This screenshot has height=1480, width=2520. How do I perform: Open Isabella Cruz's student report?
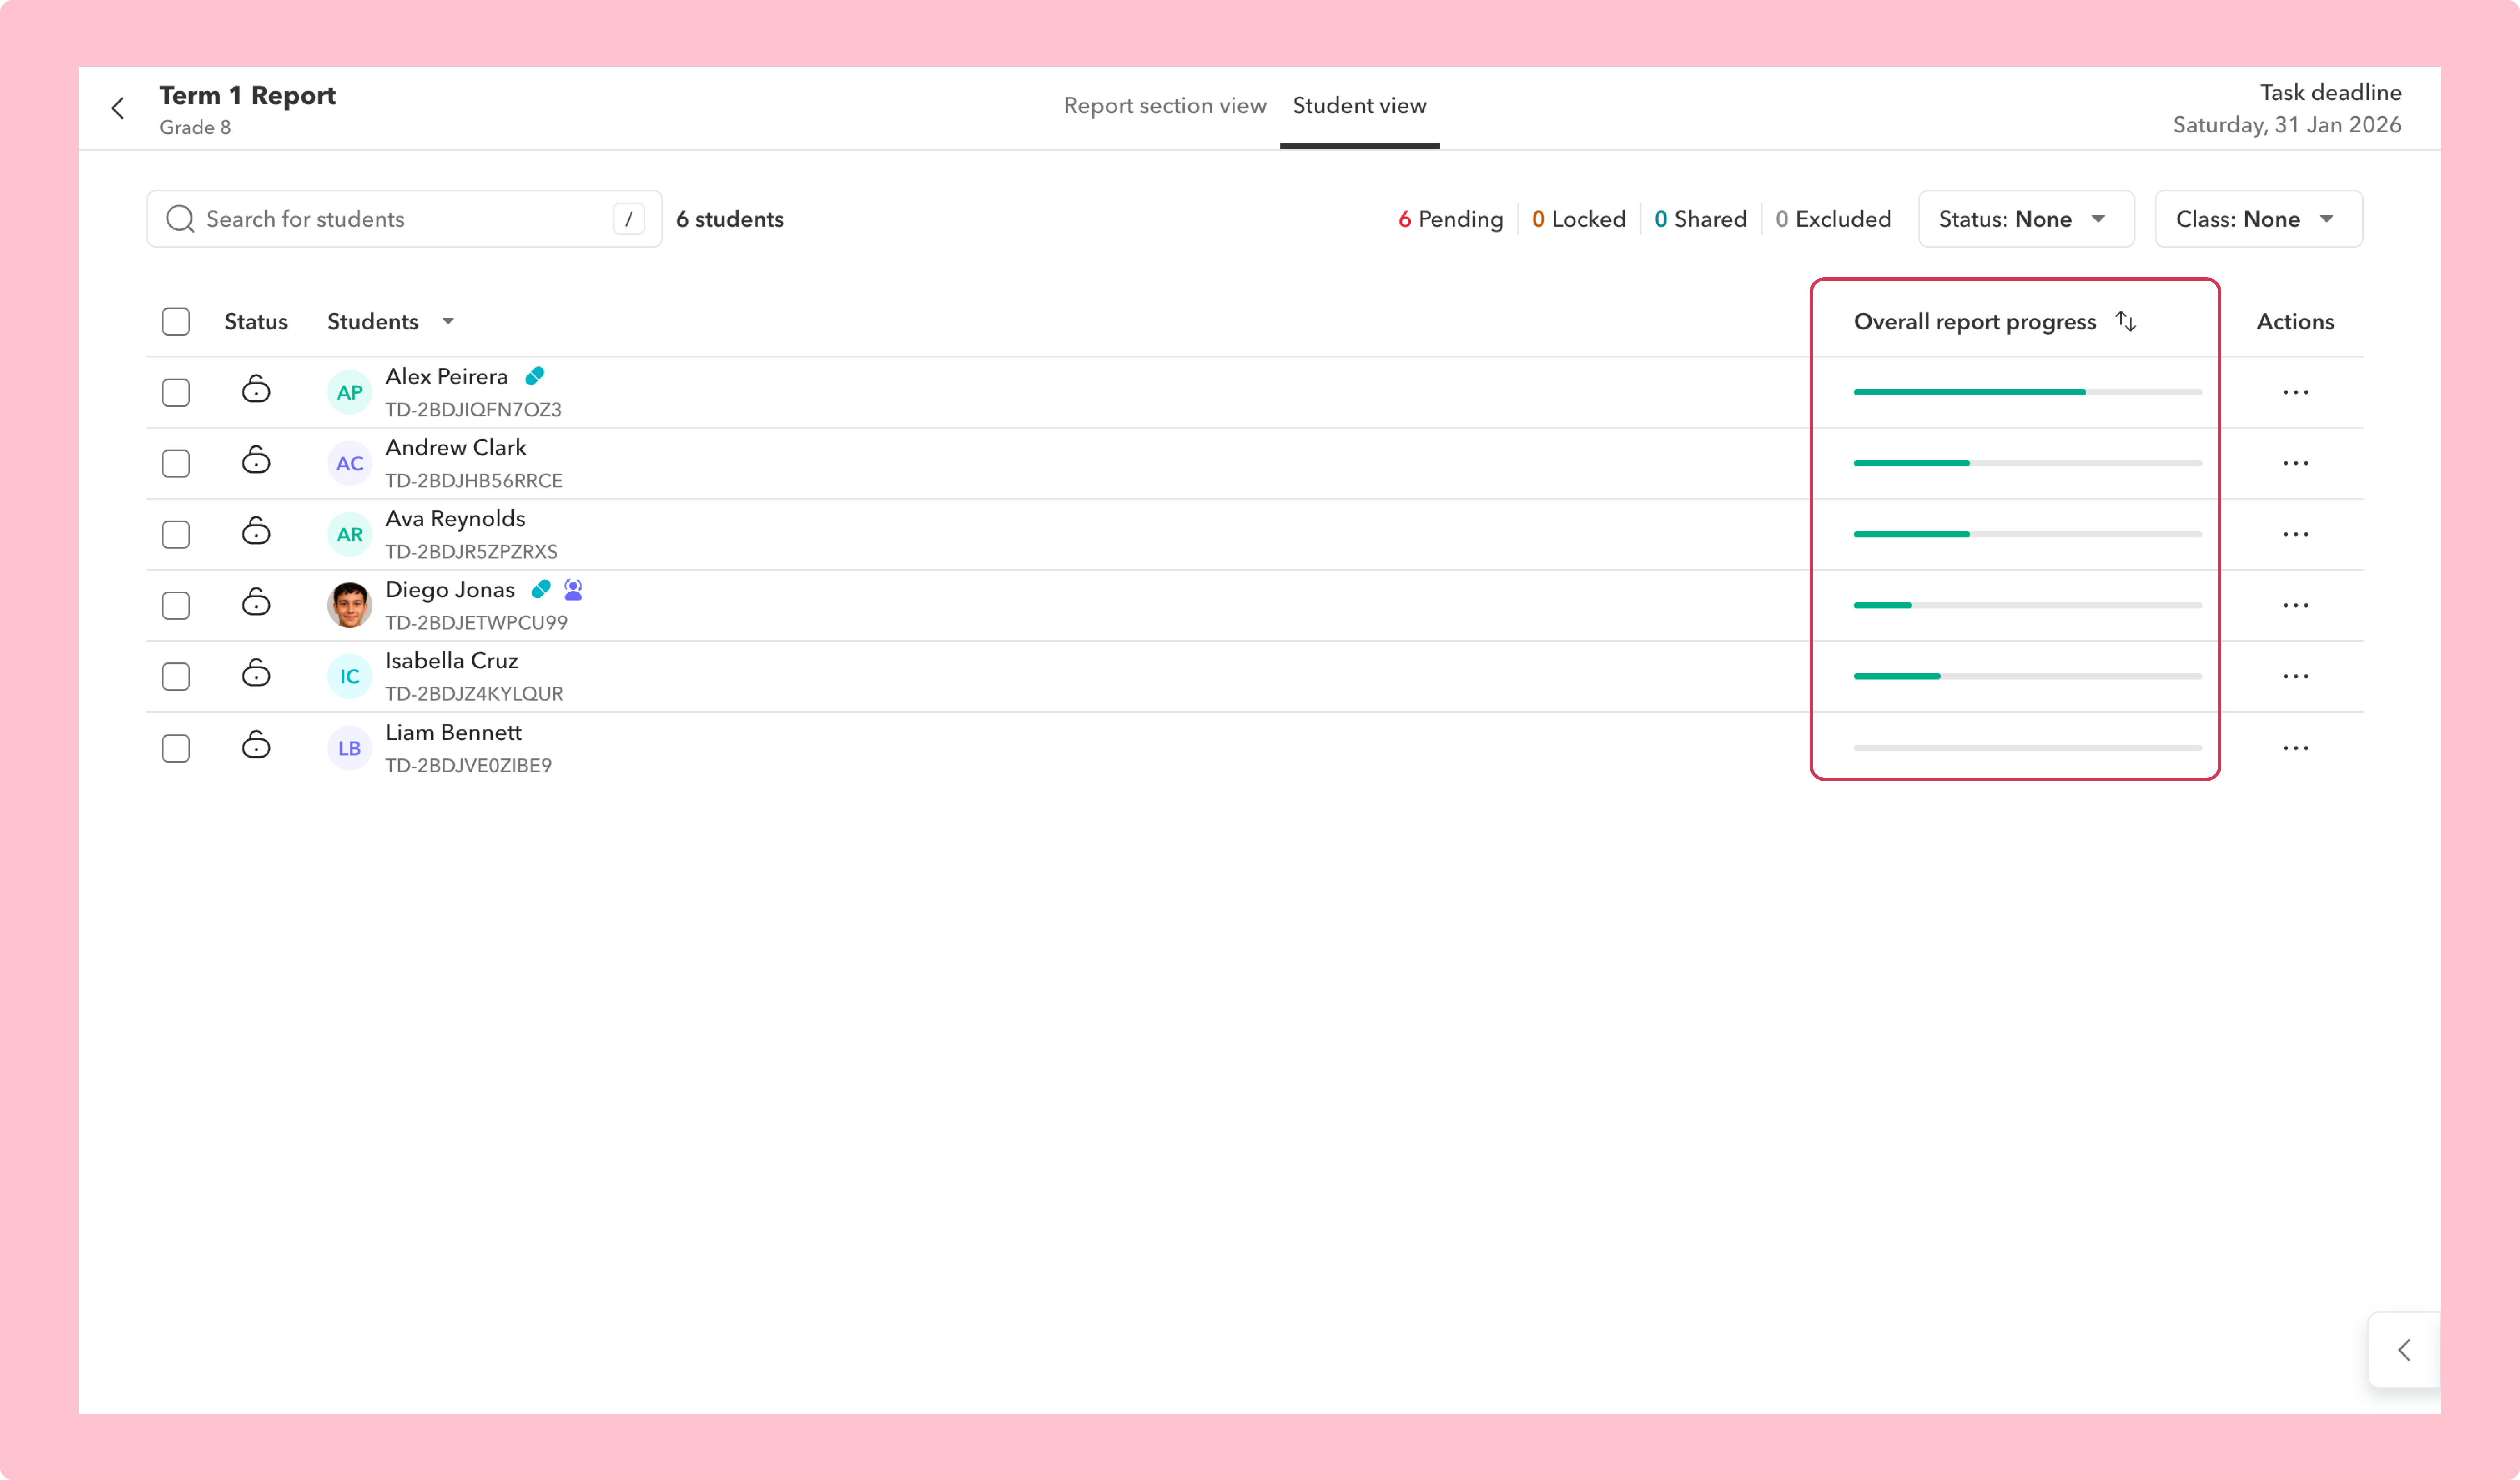point(451,660)
